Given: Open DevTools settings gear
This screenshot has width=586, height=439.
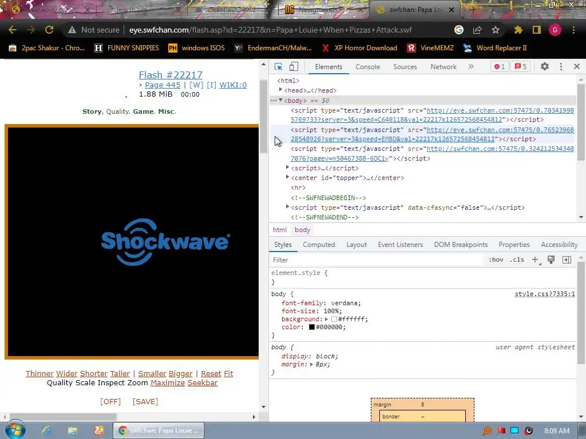Looking at the screenshot, I should coord(545,66).
